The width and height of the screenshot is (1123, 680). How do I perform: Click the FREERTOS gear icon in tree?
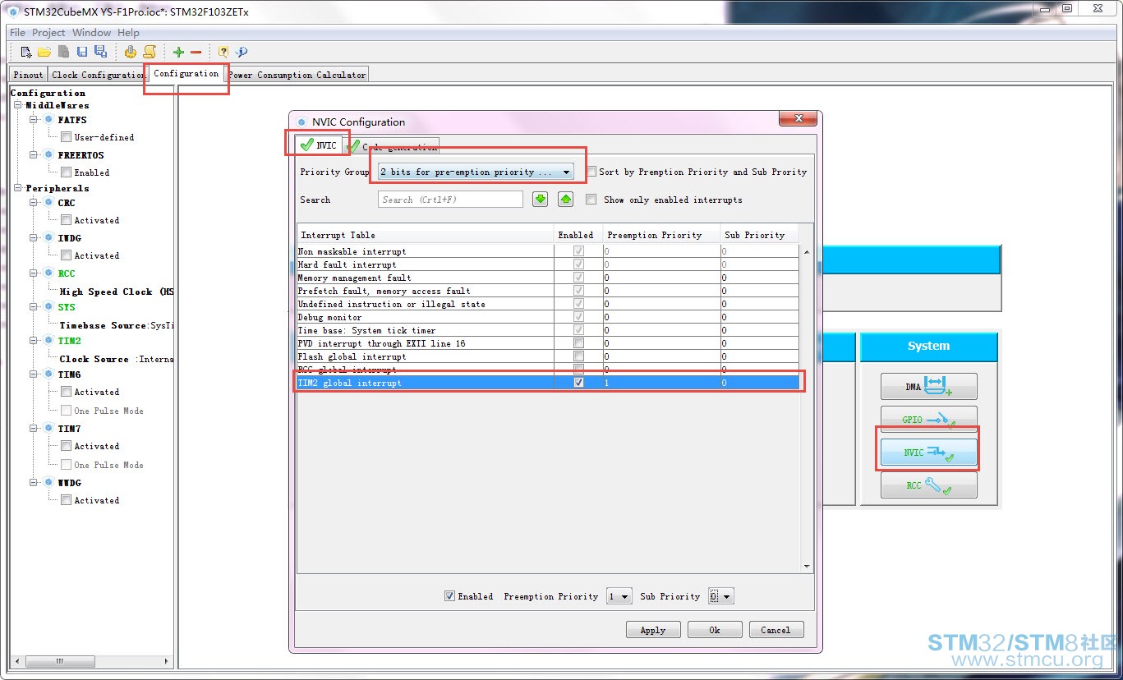tap(48, 154)
